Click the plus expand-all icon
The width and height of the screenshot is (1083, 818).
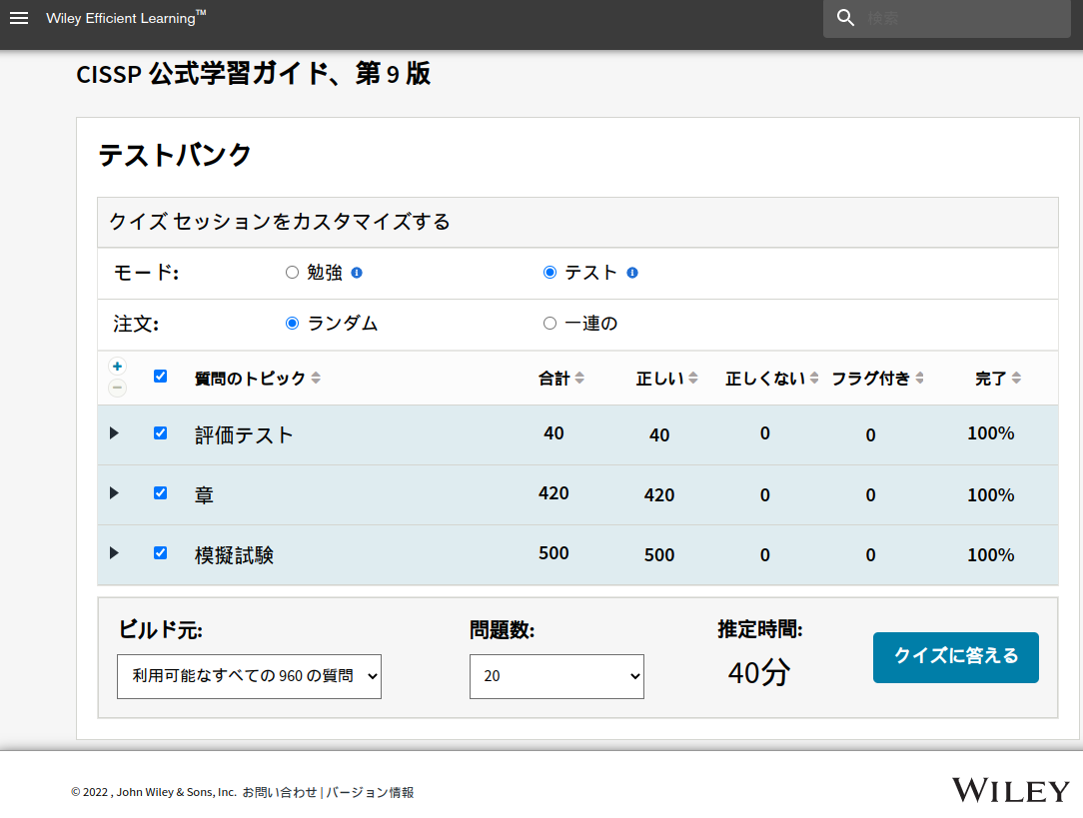(x=118, y=366)
